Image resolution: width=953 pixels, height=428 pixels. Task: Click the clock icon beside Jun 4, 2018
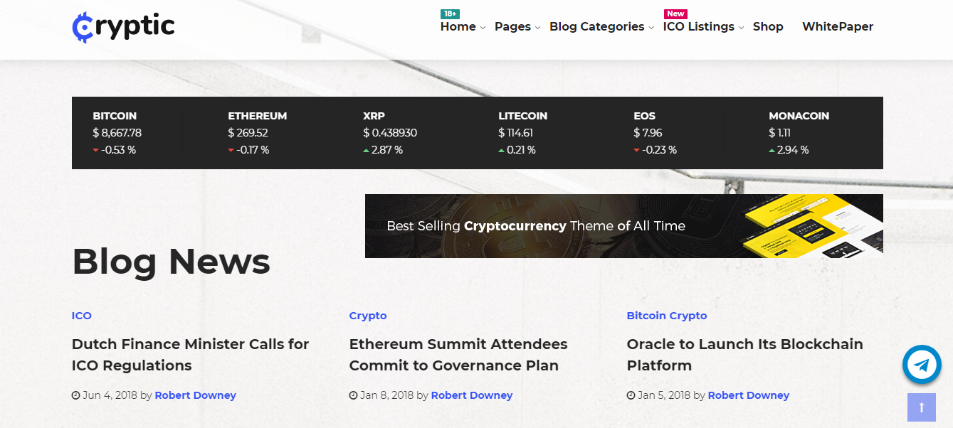coord(76,395)
